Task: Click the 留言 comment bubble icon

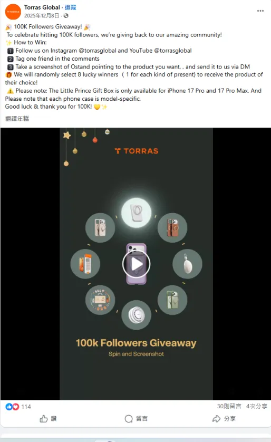Action: click(129, 419)
